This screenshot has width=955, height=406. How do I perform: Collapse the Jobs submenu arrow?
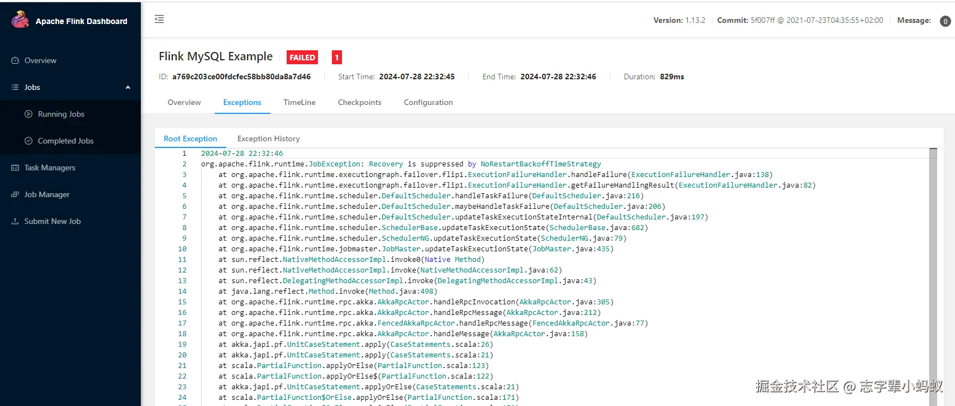click(128, 87)
